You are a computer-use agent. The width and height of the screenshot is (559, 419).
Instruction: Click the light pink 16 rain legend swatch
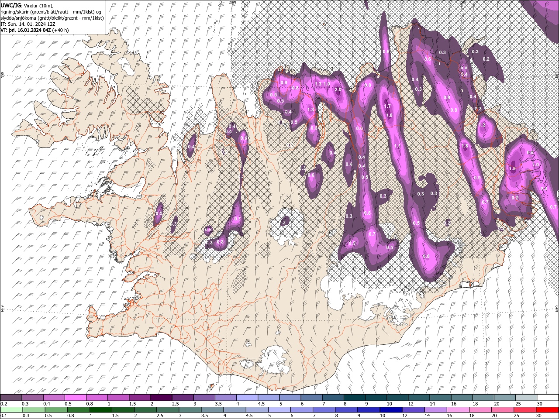[x=458, y=409]
